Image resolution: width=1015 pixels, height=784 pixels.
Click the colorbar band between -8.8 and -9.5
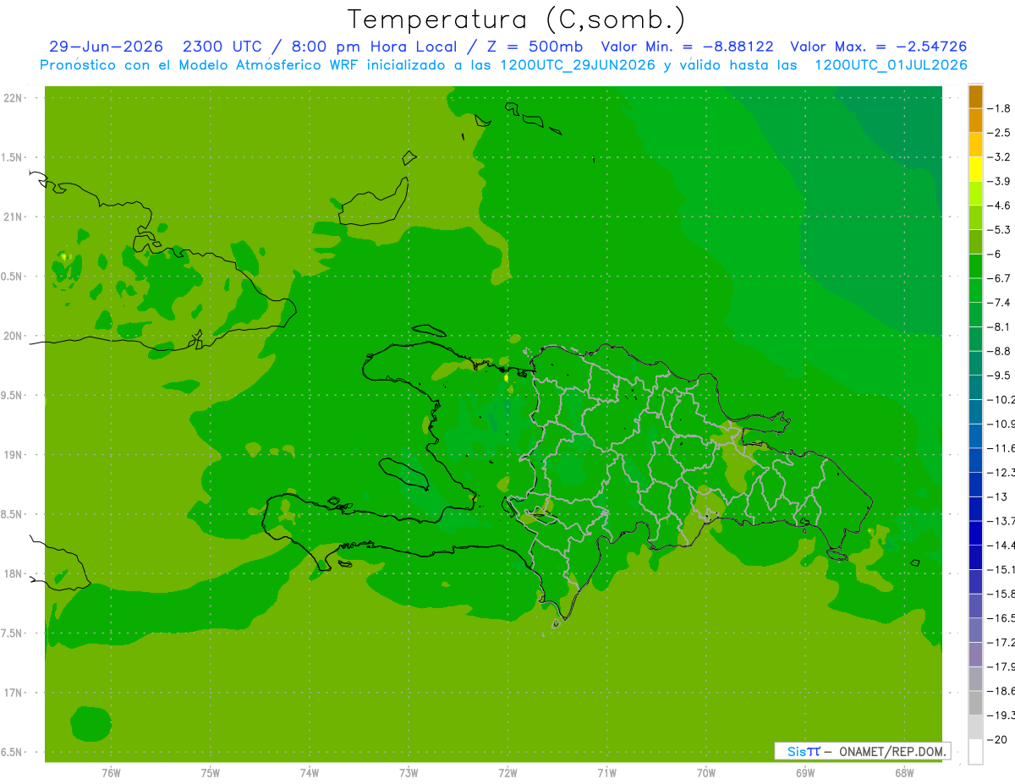pyautogui.click(x=975, y=364)
